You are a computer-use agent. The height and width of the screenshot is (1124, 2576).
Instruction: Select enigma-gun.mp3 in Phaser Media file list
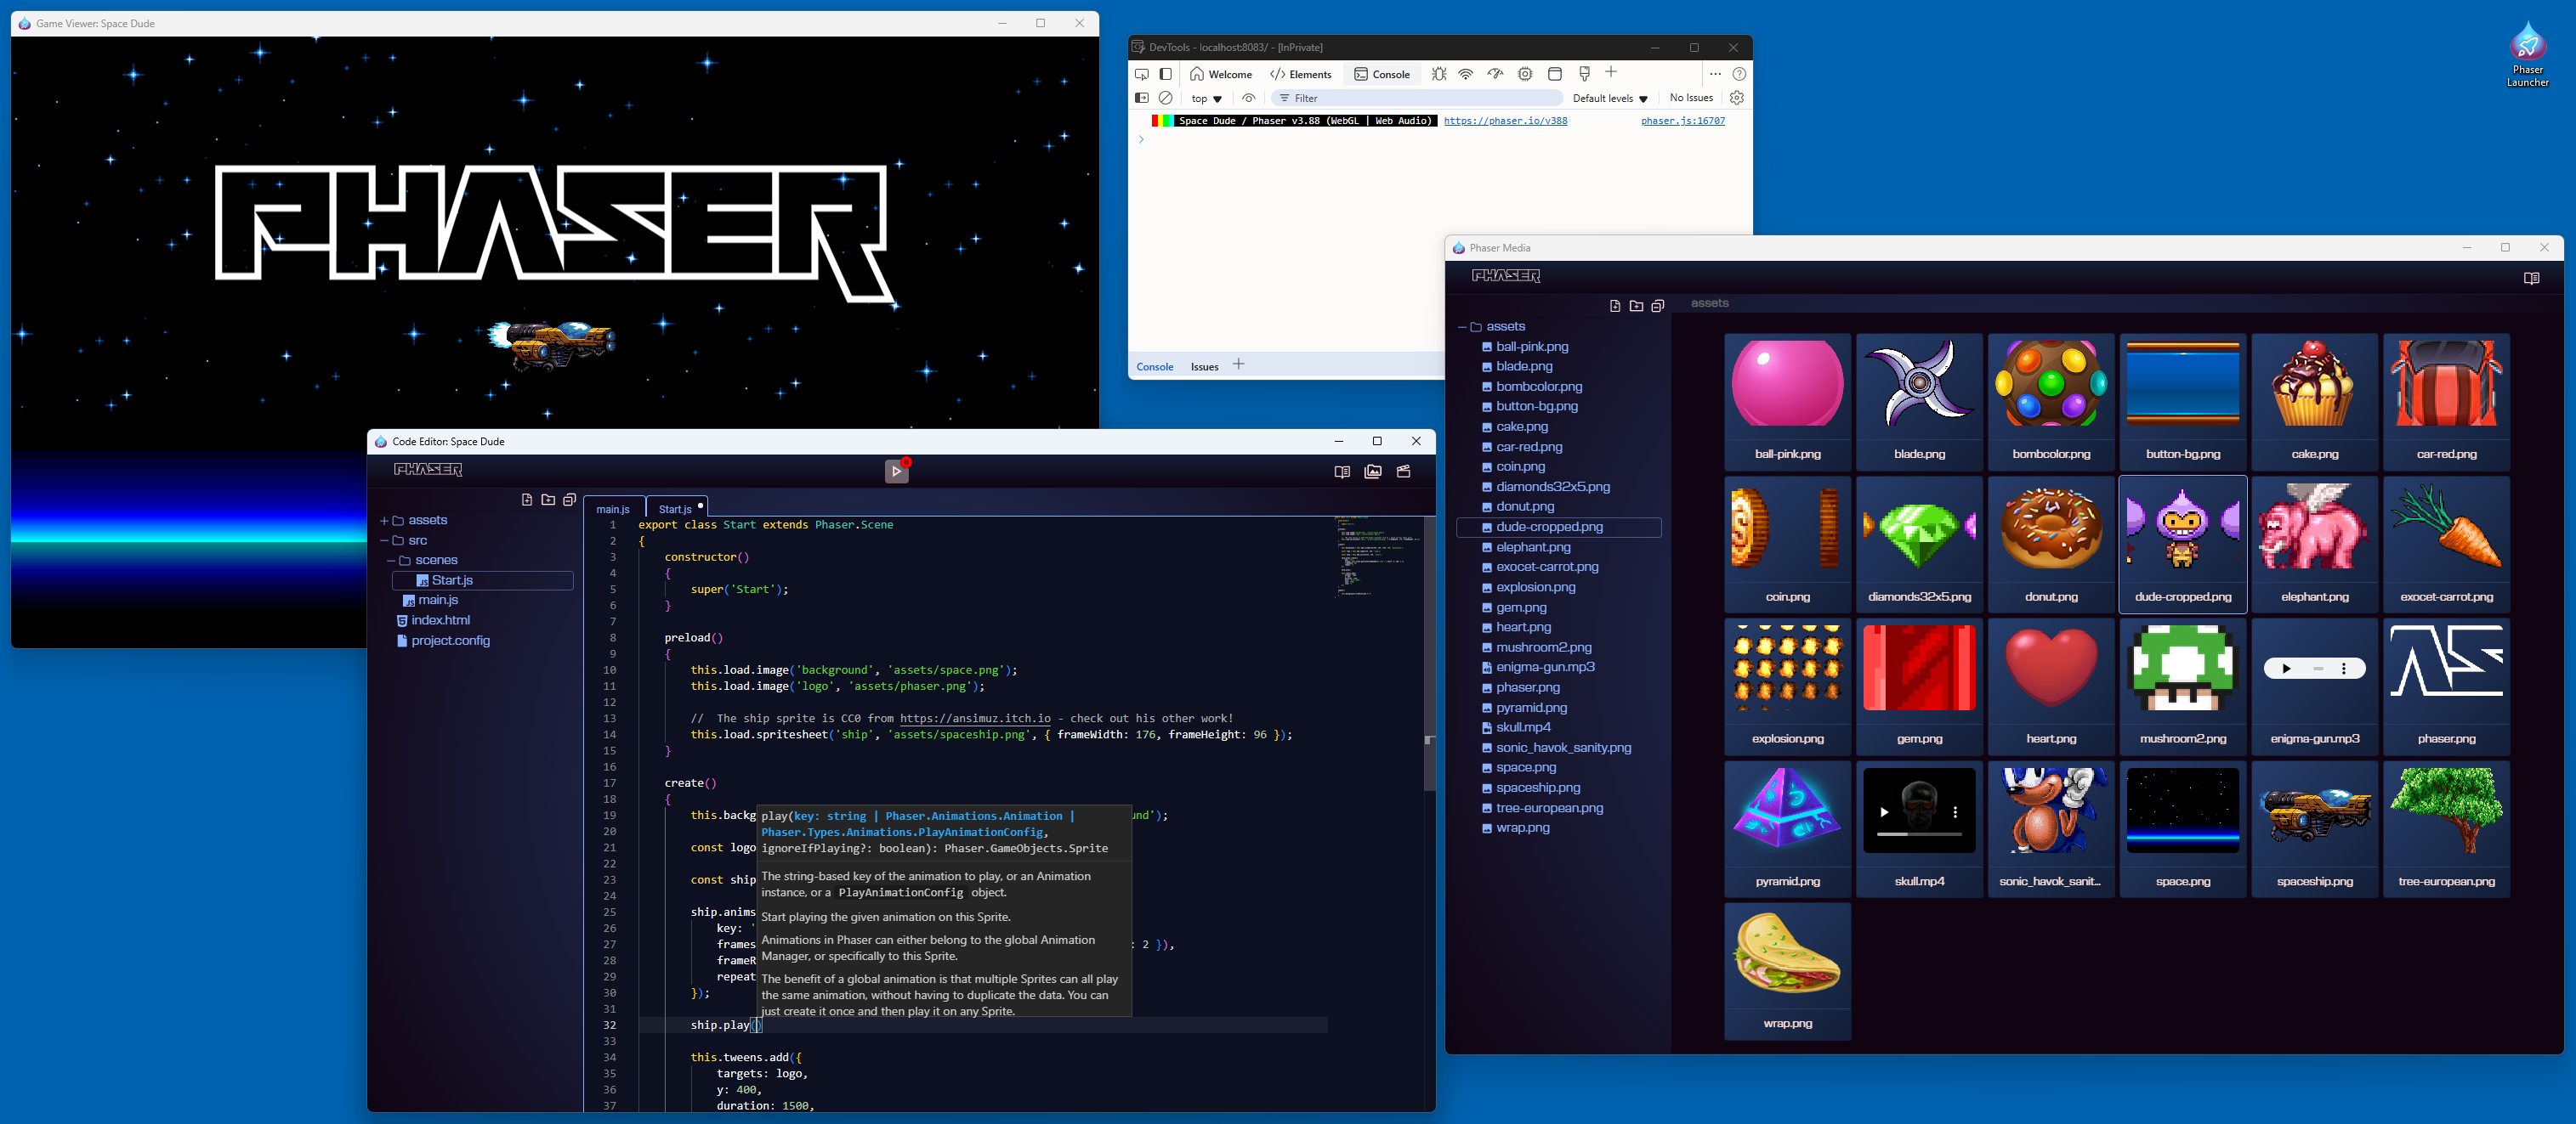[x=1538, y=668]
